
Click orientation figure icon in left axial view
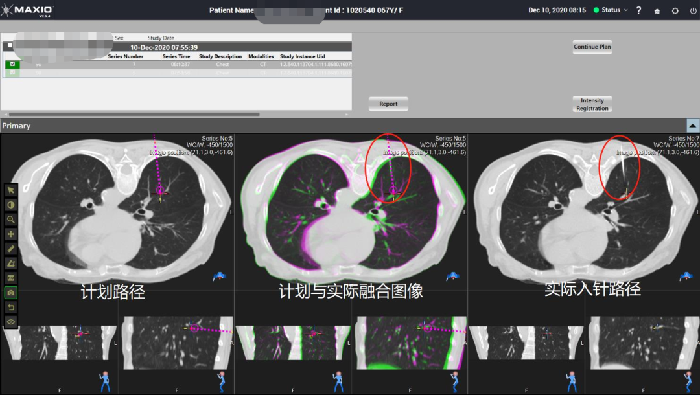pyautogui.click(x=219, y=277)
